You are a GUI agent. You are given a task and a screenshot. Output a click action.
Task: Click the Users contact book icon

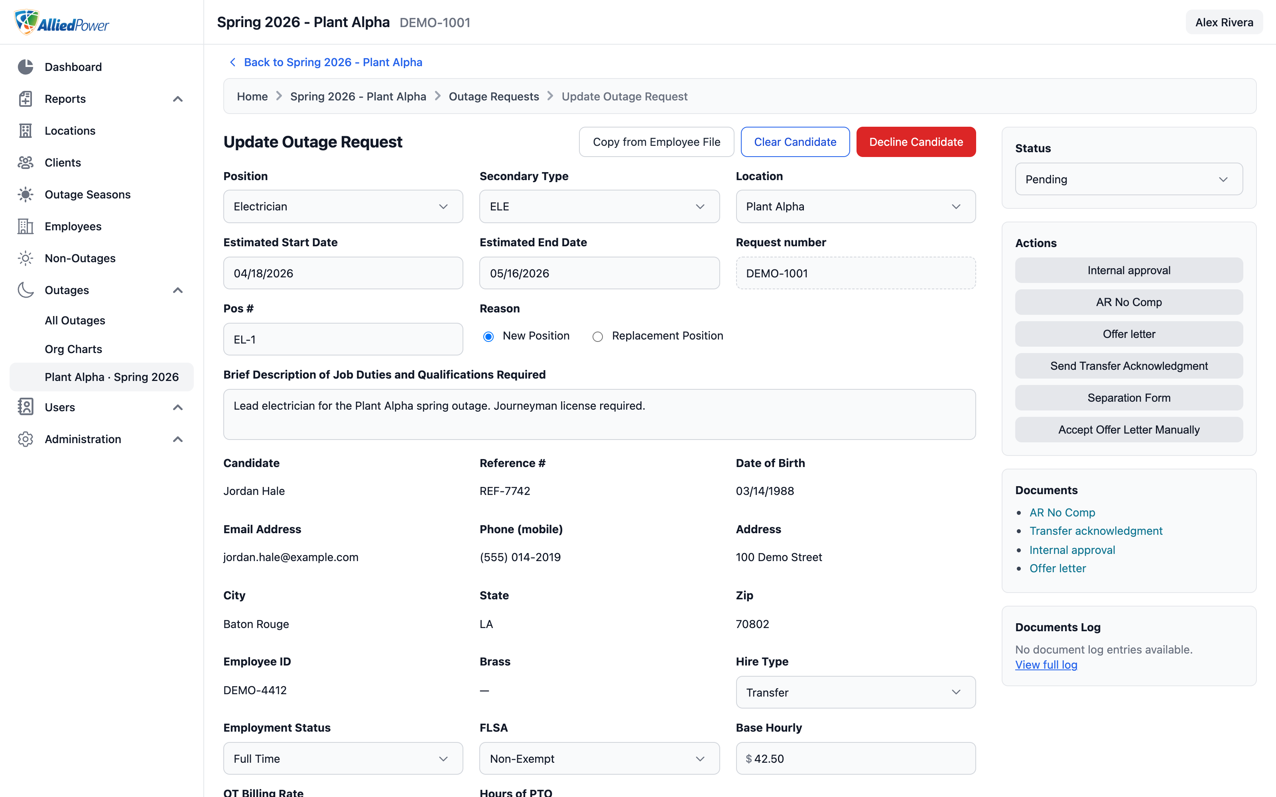25,407
